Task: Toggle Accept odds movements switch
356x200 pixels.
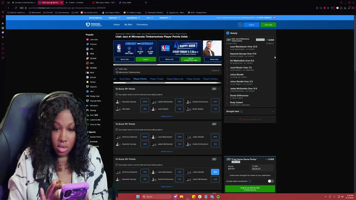Action: tap(270, 181)
